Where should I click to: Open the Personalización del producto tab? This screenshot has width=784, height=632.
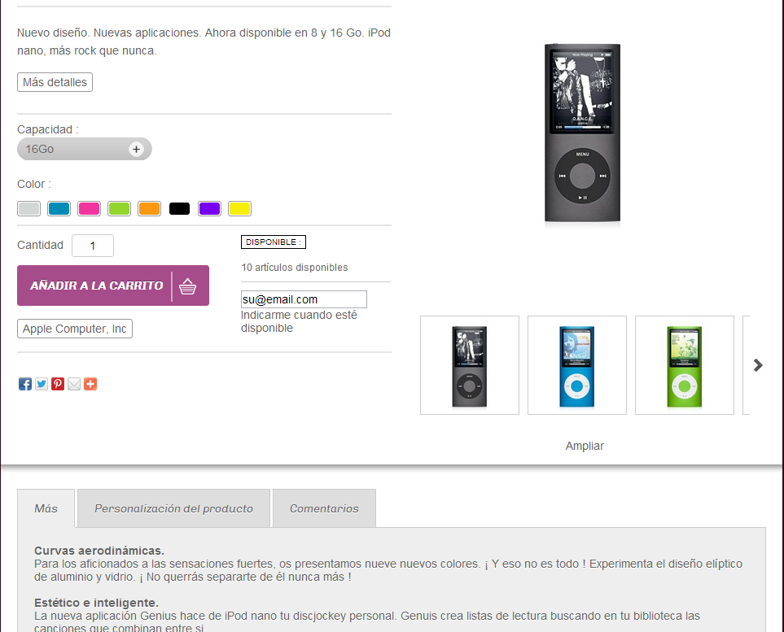173,508
